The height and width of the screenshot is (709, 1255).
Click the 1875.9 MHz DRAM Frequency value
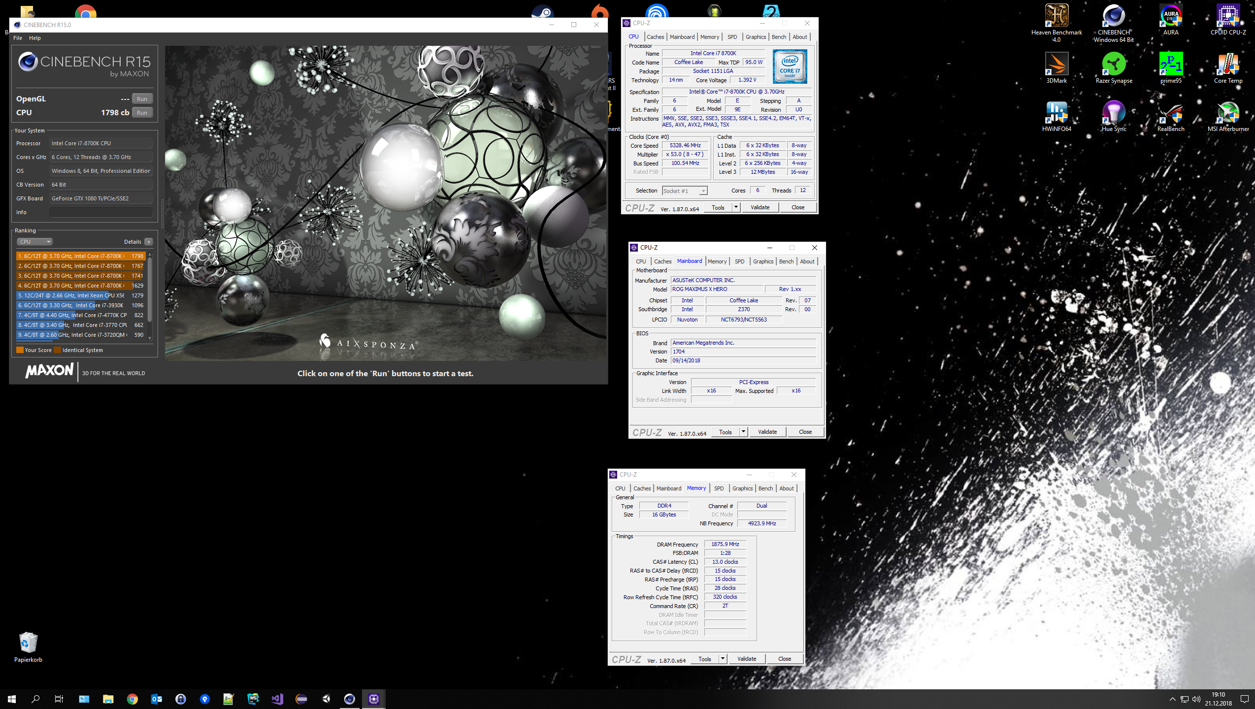click(725, 544)
